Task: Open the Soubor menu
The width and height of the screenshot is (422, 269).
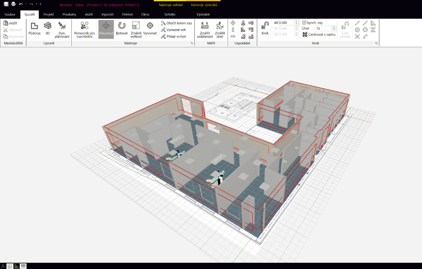Action: (10, 14)
